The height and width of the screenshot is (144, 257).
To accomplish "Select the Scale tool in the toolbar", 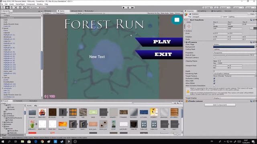I will 16,8.
